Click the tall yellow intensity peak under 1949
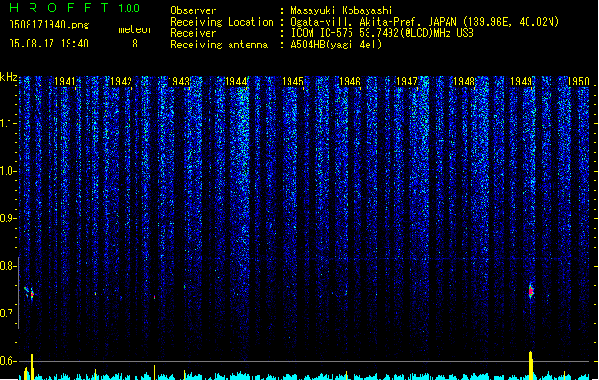Viewport: 599px width, 380px height. click(x=531, y=365)
